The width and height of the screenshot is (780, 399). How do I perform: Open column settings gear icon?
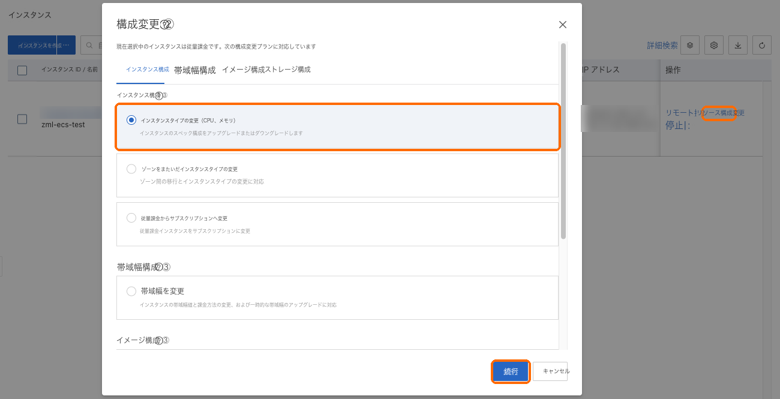tap(714, 45)
